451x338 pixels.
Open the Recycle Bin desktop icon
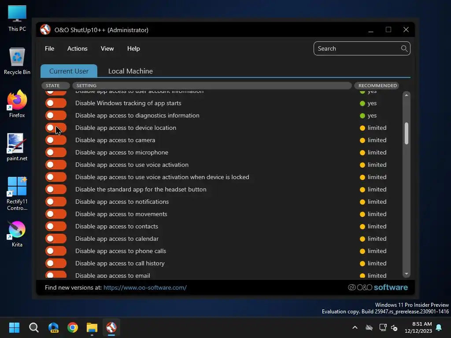point(17,61)
